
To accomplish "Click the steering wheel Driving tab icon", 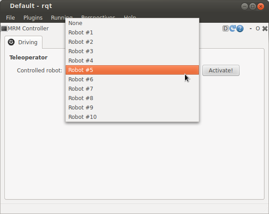I will point(12,42).
